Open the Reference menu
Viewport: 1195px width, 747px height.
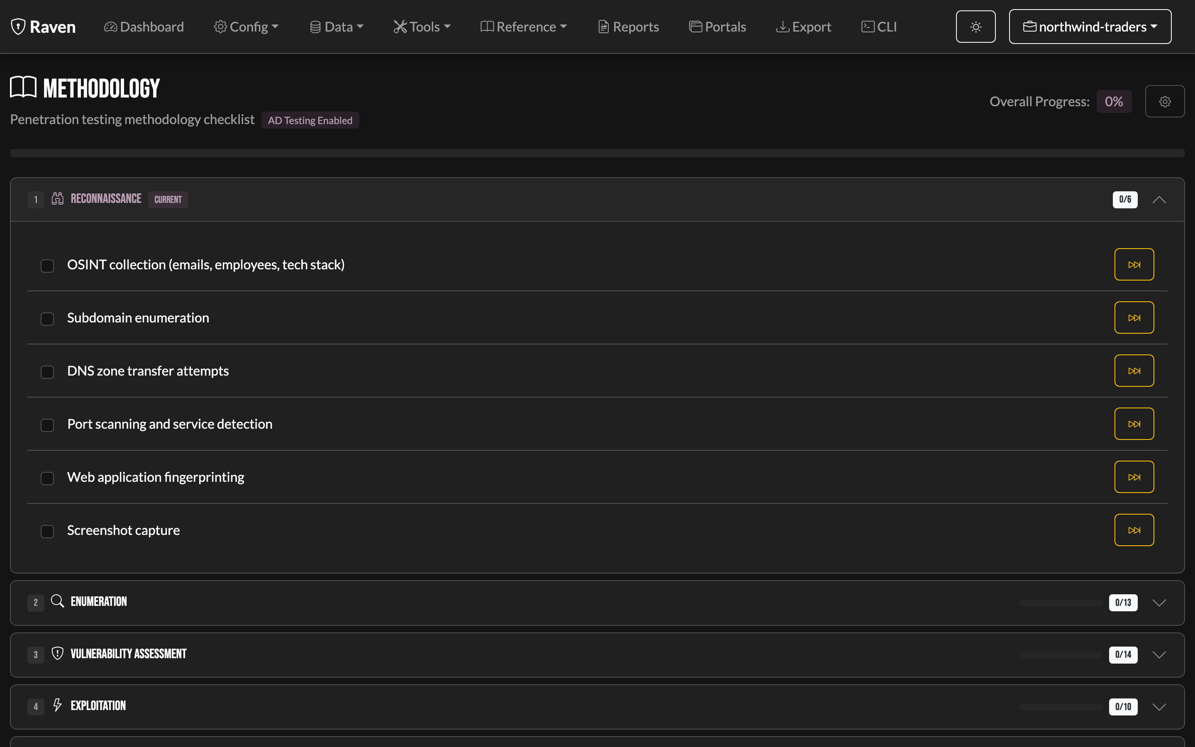[523, 27]
